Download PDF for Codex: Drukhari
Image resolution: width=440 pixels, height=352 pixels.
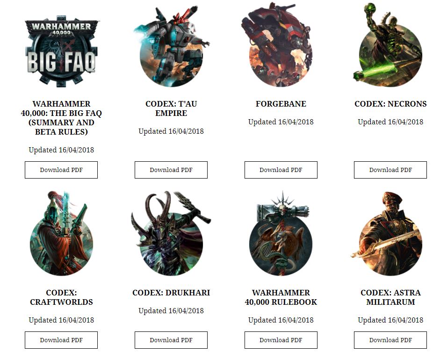coord(171,340)
